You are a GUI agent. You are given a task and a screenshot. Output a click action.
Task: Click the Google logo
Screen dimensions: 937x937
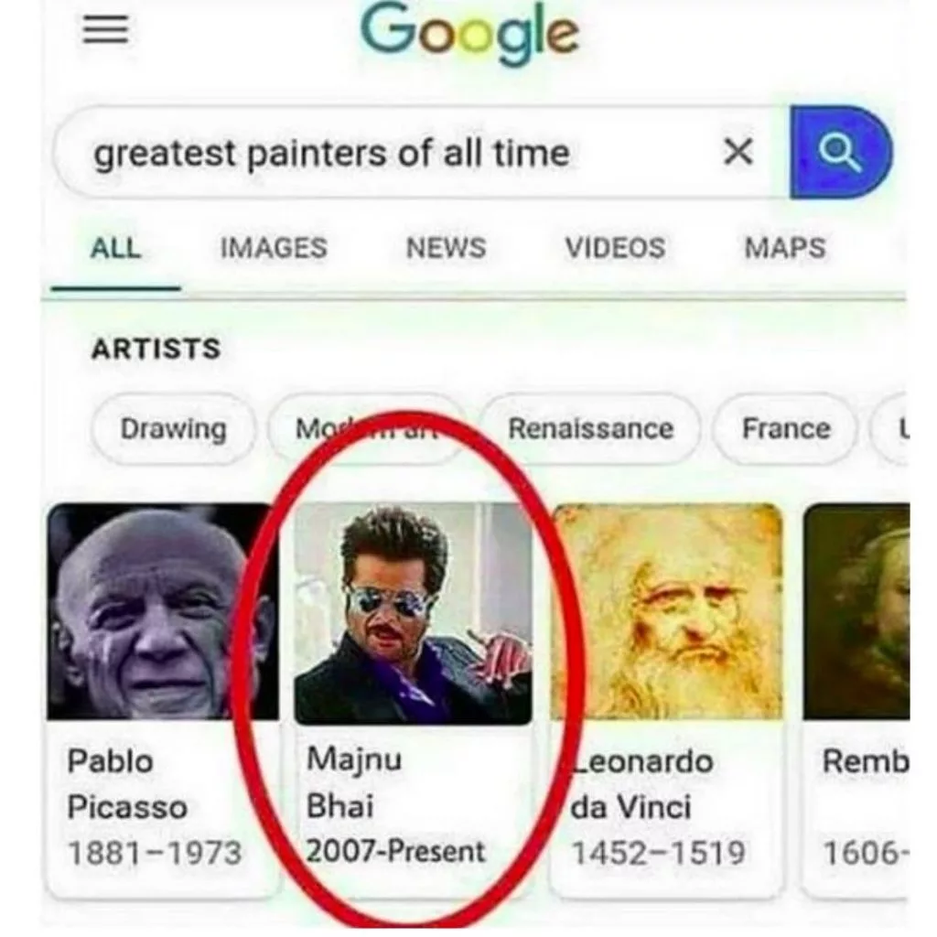click(468, 31)
